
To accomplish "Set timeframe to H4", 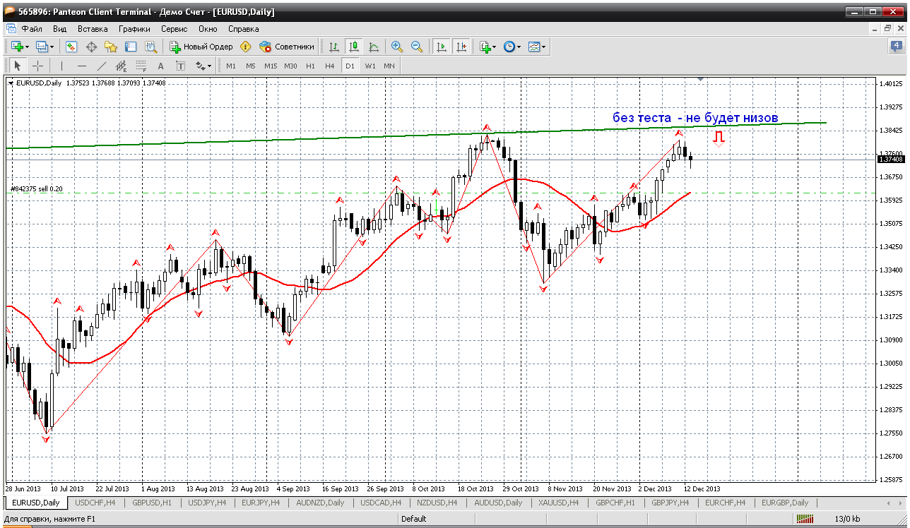I will point(330,66).
